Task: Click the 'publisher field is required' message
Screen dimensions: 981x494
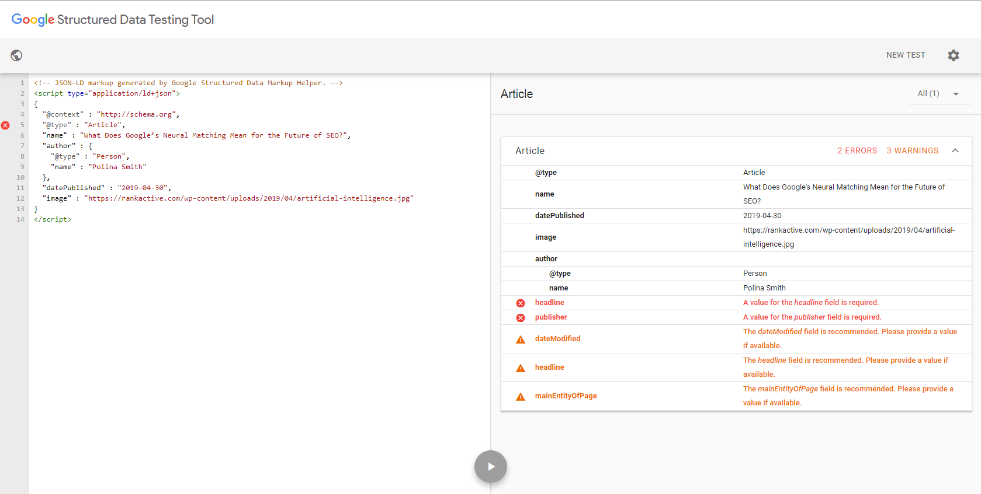Action: 812,317
